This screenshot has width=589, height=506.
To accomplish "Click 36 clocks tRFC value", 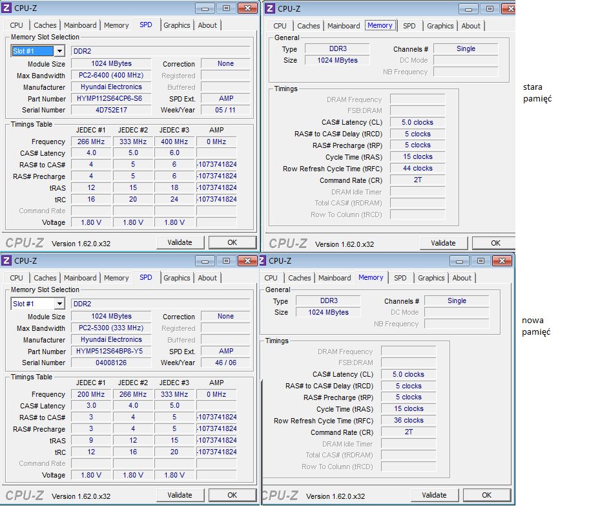I will click(408, 420).
